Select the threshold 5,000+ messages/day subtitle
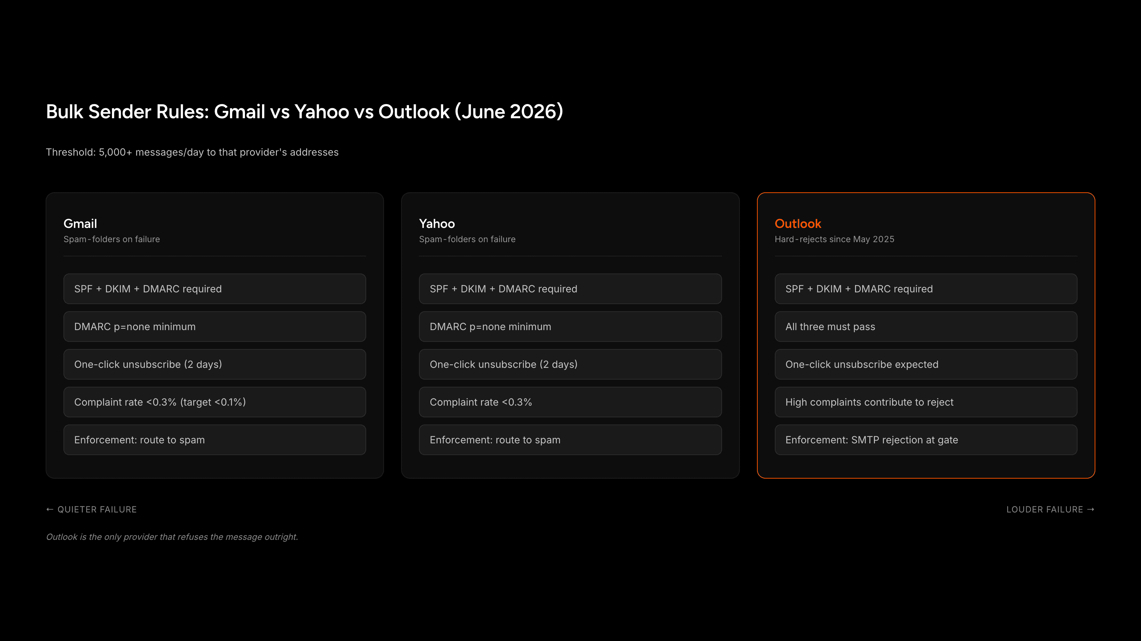The height and width of the screenshot is (641, 1141). 192,152
